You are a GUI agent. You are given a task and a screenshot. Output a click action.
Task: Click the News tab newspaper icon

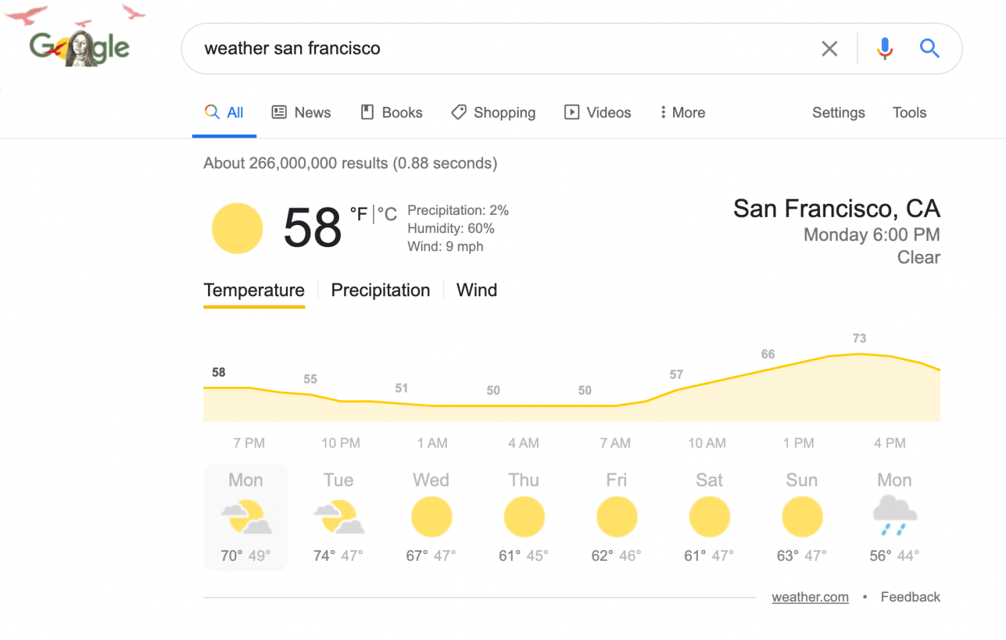[x=279, y=112]
